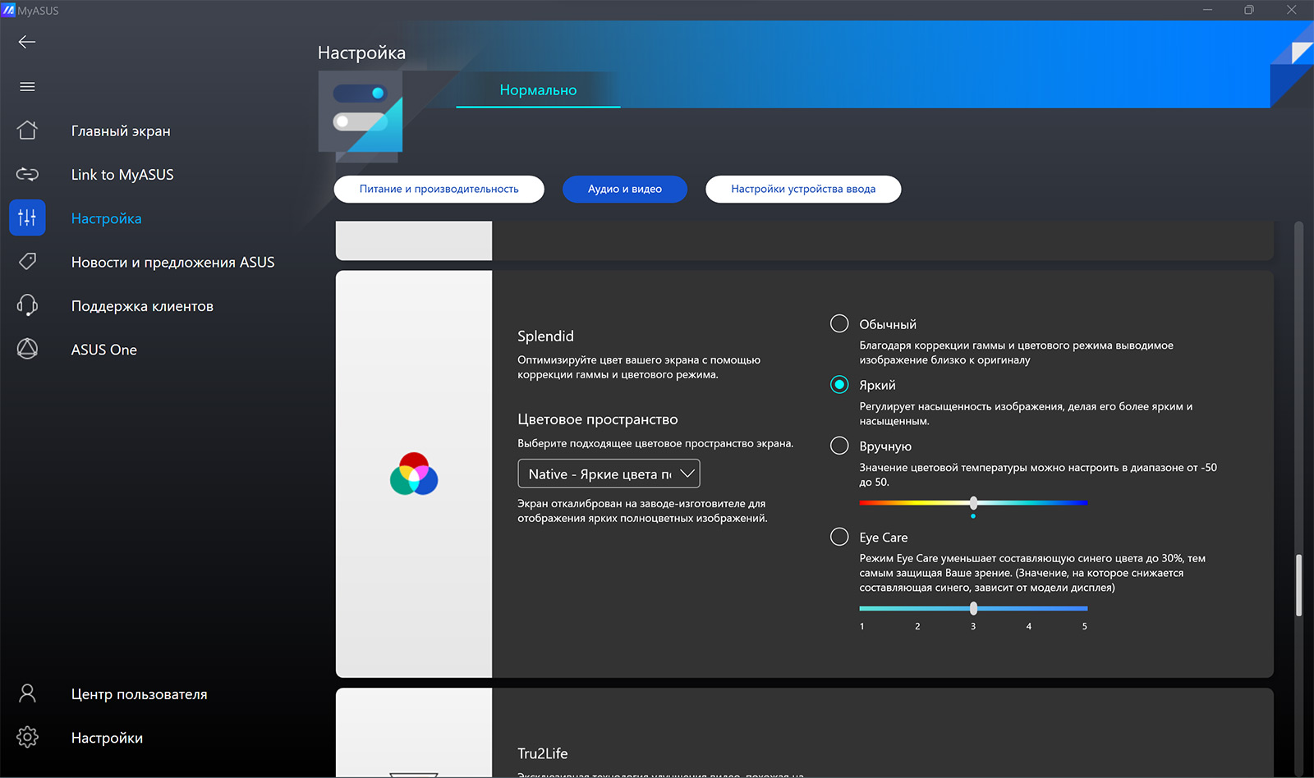
Task: Click the Настройка page title
Action: pos(361,53)
